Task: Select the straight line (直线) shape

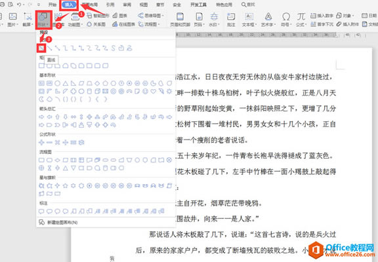Action: pyautogui.click(x=41, y=48)
